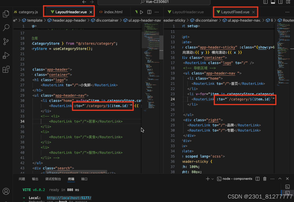Open Customize Layout icon in title bar

[288, 2]
